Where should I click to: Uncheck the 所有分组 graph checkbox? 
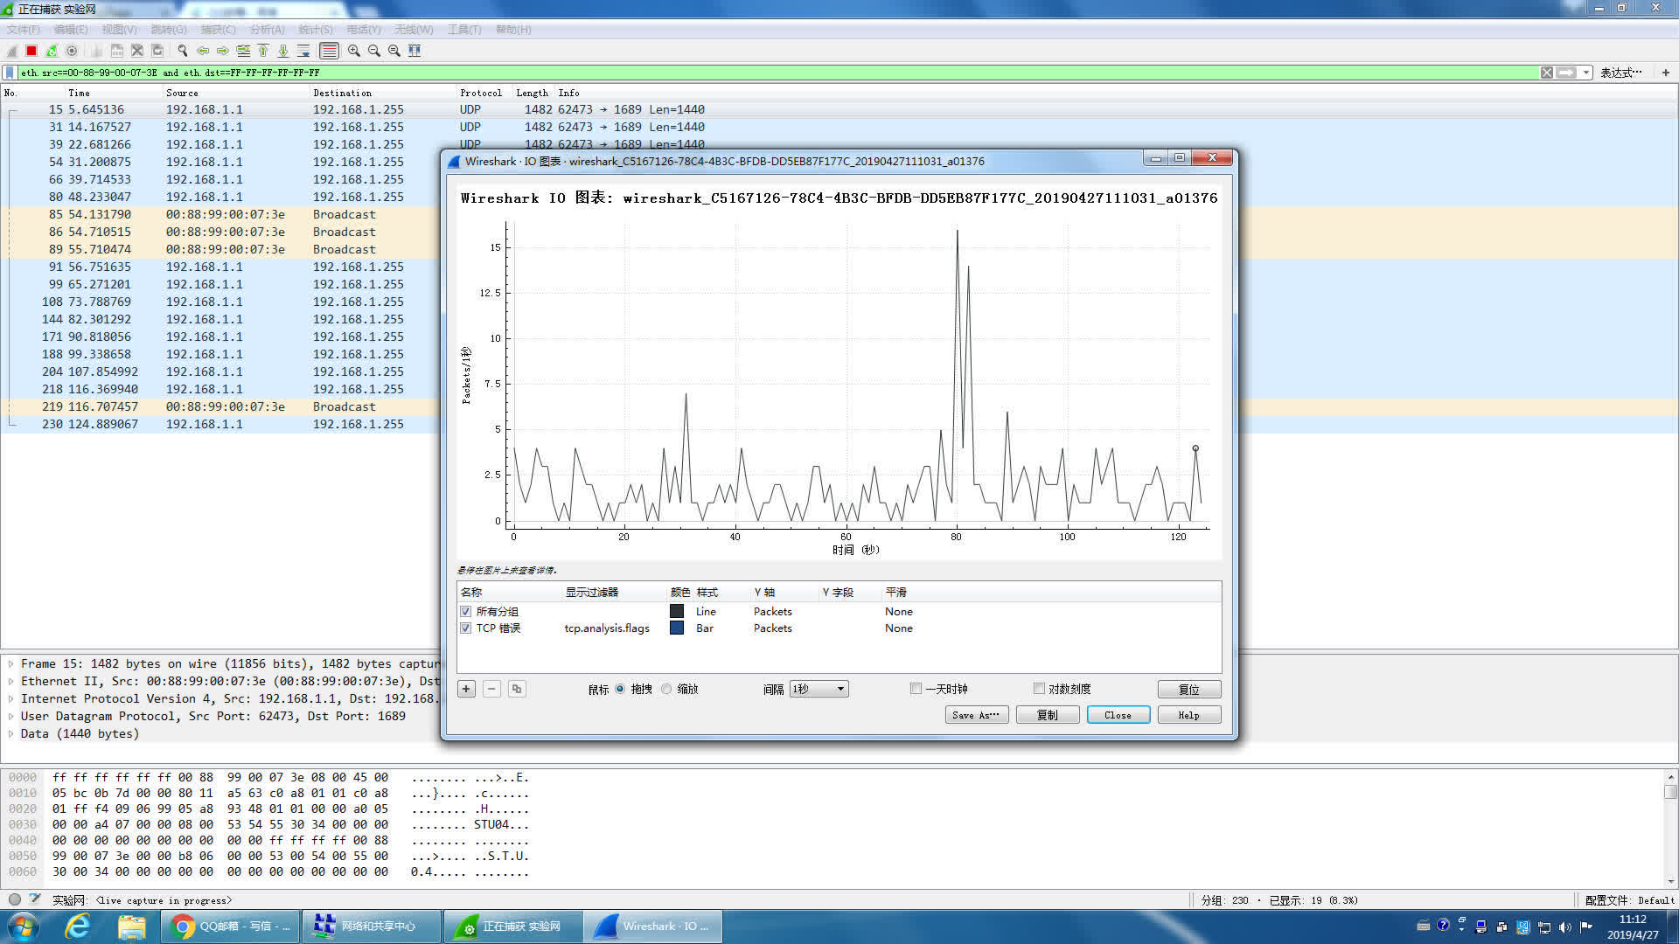point(465,612)
